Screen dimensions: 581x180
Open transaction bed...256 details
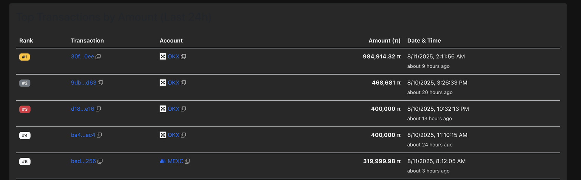click(83, 162)
